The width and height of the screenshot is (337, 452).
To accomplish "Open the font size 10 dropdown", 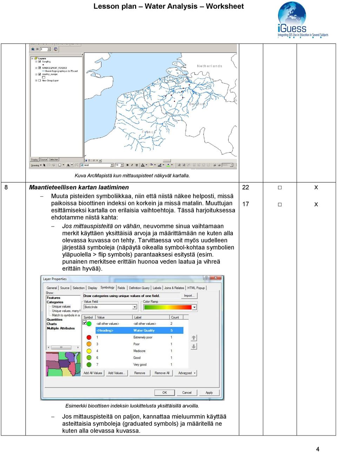I will (122, 165).
